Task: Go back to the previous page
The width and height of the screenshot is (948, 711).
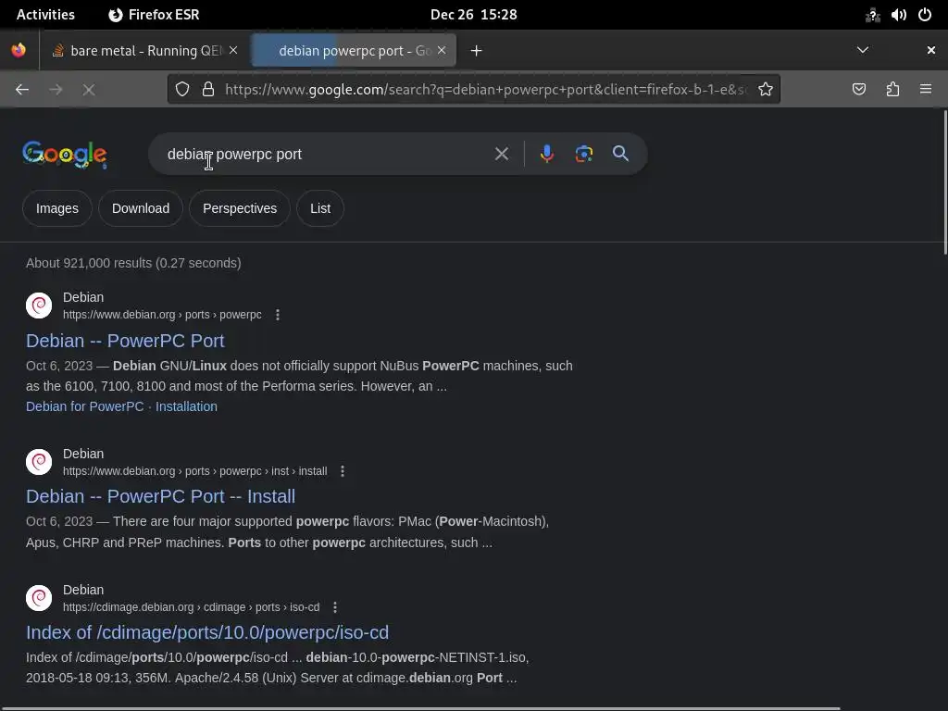Action: (22, 90)
